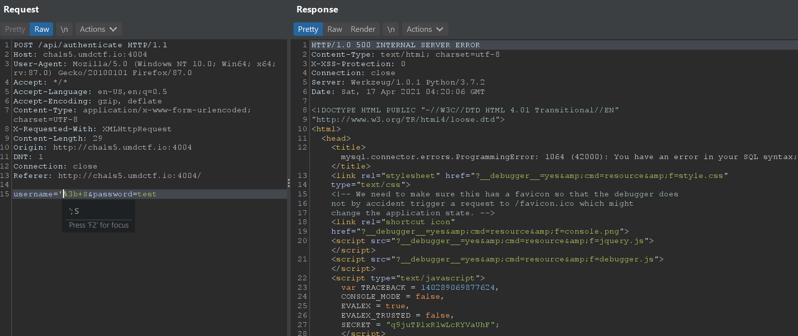This screenshot has height=336, width=798.
Task: Click the console.png href line
Action: 480,231
